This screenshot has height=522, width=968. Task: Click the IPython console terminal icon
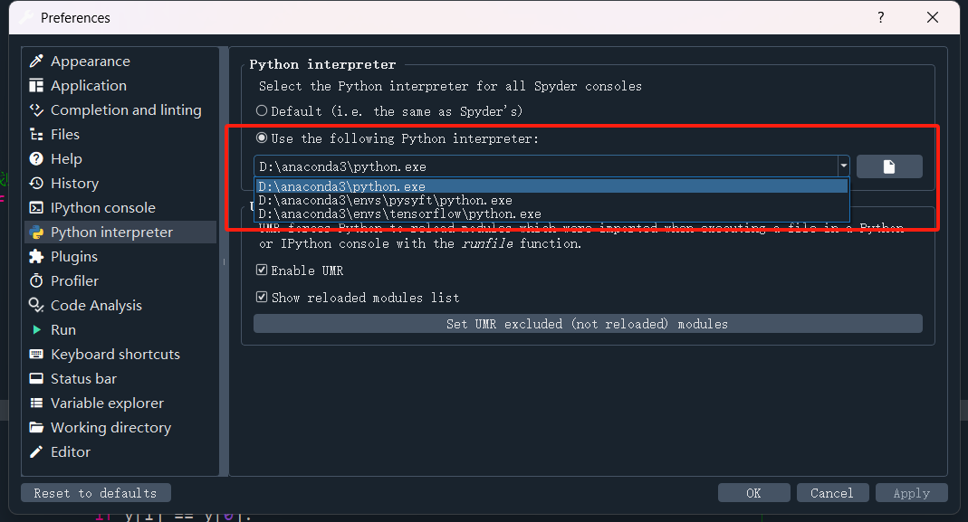tap(36, 208)
